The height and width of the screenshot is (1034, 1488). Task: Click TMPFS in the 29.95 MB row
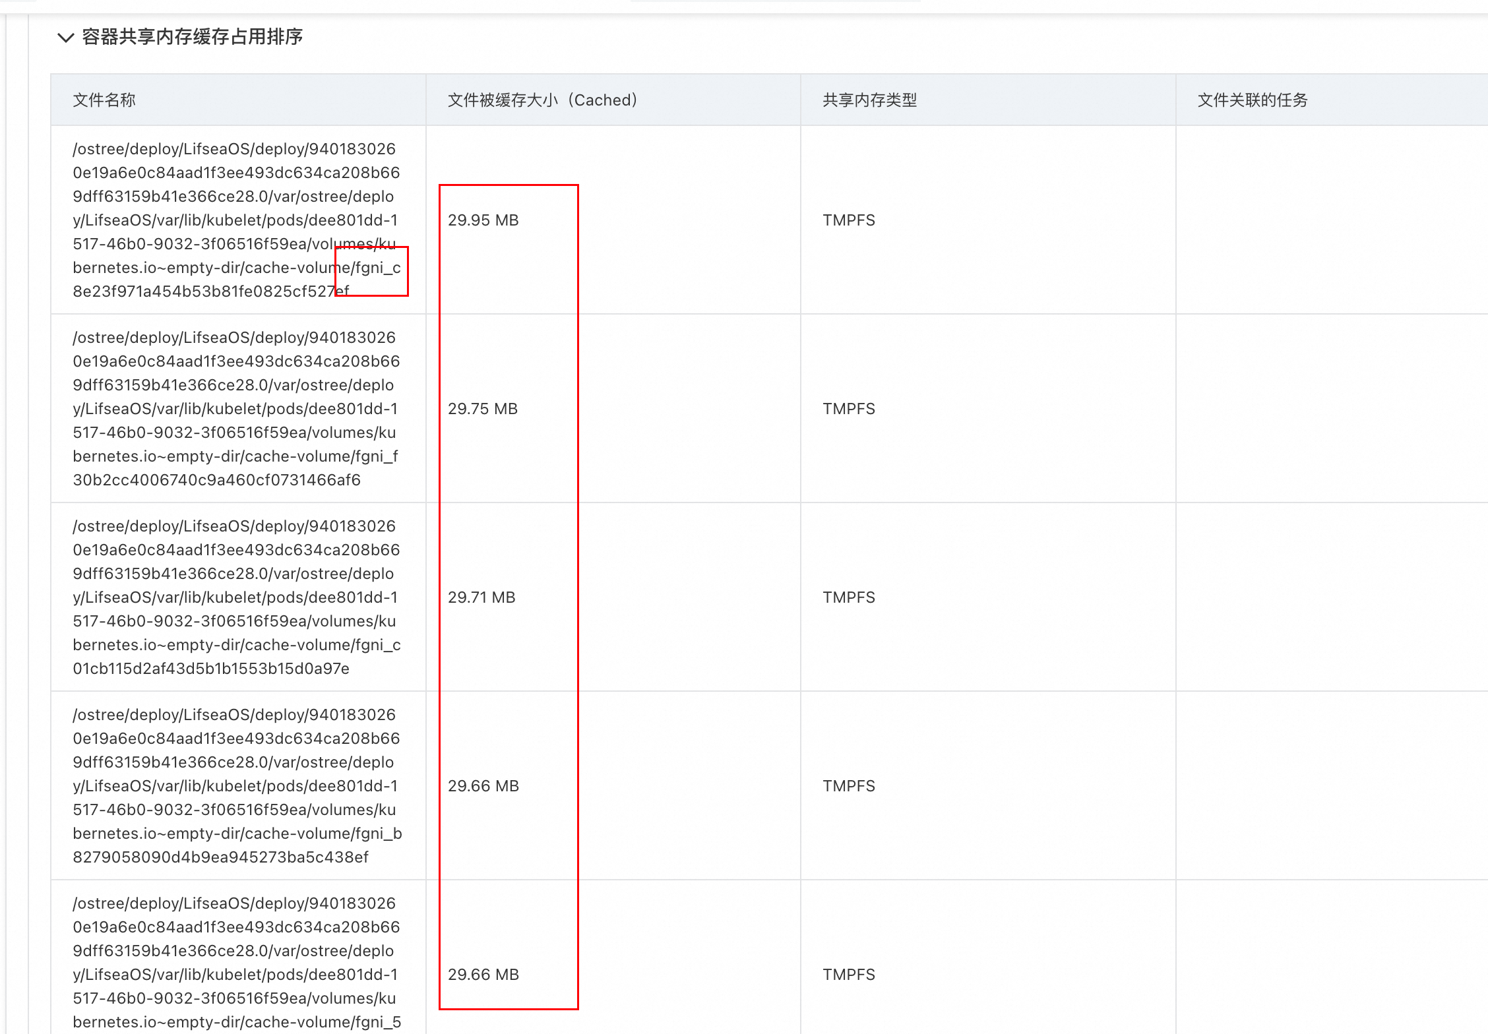click(x=849, y=220)
